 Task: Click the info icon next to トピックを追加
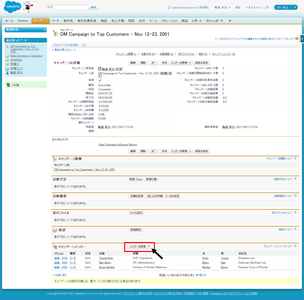(84, 45)
